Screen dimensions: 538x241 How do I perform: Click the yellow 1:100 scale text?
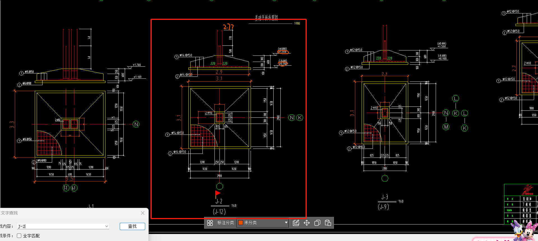pyautogui.click(x=297, y=24)
